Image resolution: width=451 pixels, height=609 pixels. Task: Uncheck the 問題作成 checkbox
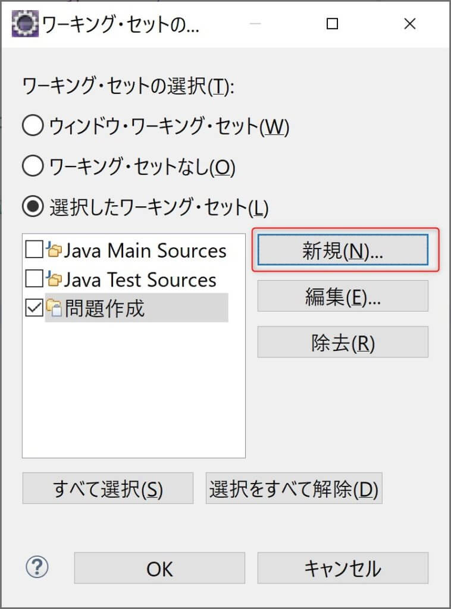tap(34, 307)
